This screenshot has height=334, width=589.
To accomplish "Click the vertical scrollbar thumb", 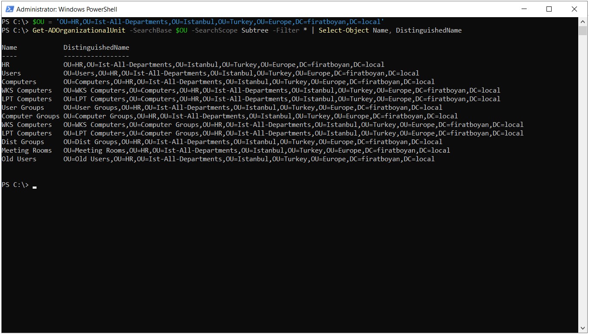I will coord(583,30).
